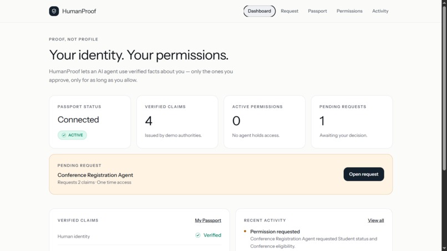Click the HumanProof shield logo icon

coord(54,11)
